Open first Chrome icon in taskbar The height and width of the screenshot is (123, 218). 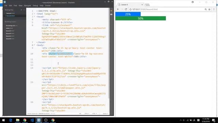click(25, 120)
